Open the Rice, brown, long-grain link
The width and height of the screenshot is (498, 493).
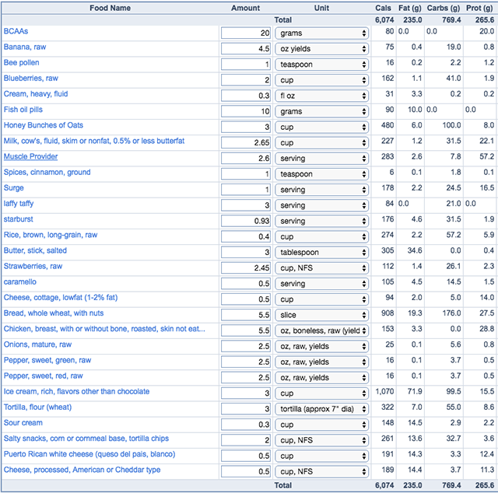pos(50,235)
